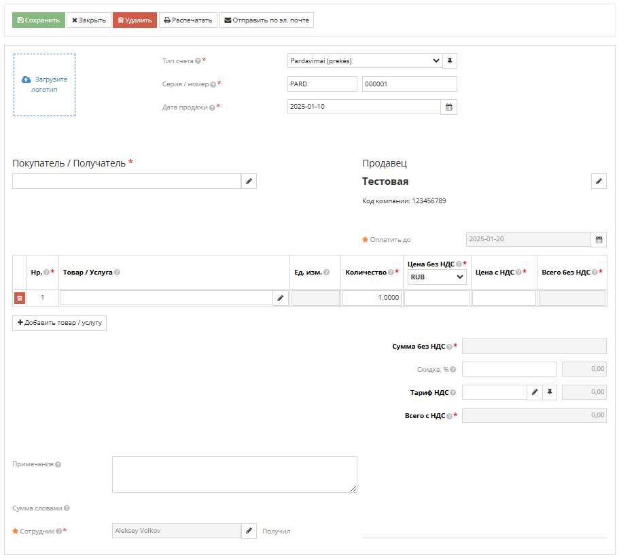Edit seller Тестовая details
Viewport: 619px width, 558px height.
[599, 181]
